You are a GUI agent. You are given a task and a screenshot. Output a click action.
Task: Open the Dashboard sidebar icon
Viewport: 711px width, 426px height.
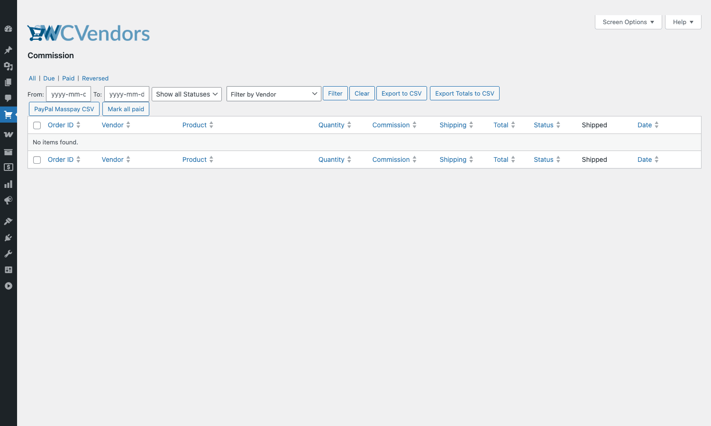pos(8,29)
